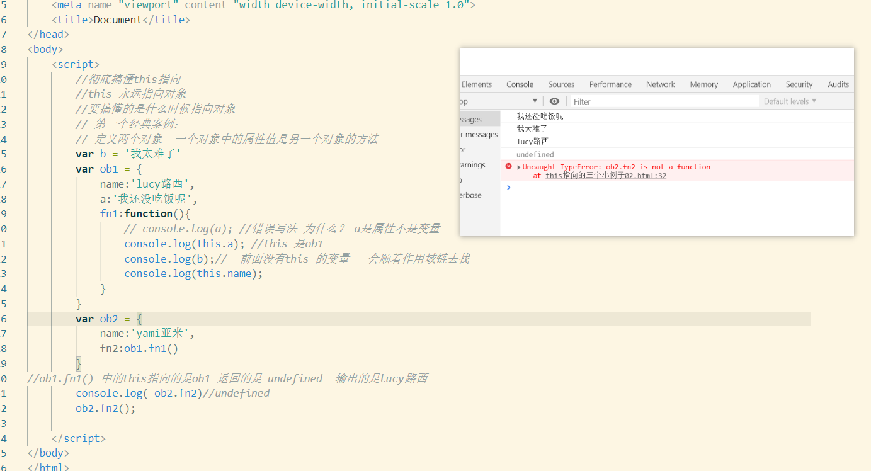Click the console.log(this.a) code line
Viewport: 871px width, 471px height.
185,244
